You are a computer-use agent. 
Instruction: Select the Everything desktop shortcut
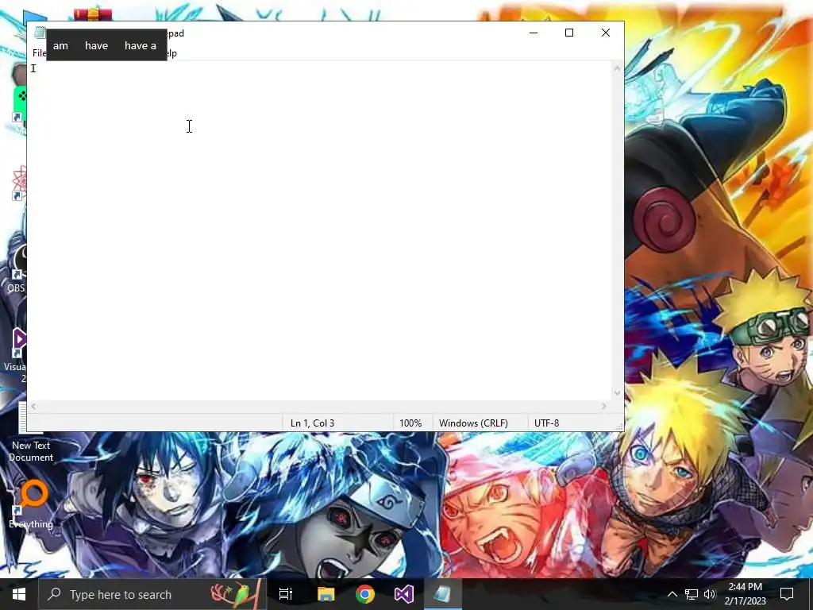31,504
